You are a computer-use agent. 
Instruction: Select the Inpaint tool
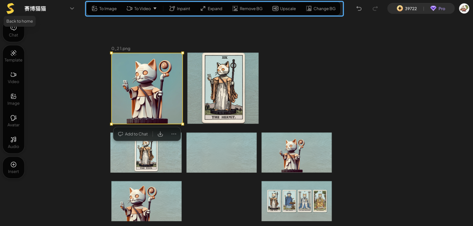pyautogui.click(x=180, y=9)
